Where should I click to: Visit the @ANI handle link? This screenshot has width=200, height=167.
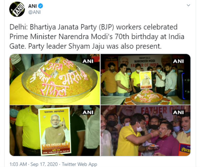(34, 12)
